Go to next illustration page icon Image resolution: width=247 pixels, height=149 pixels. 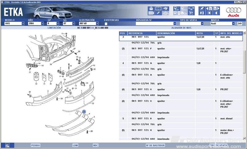click(x=216, y=9)
